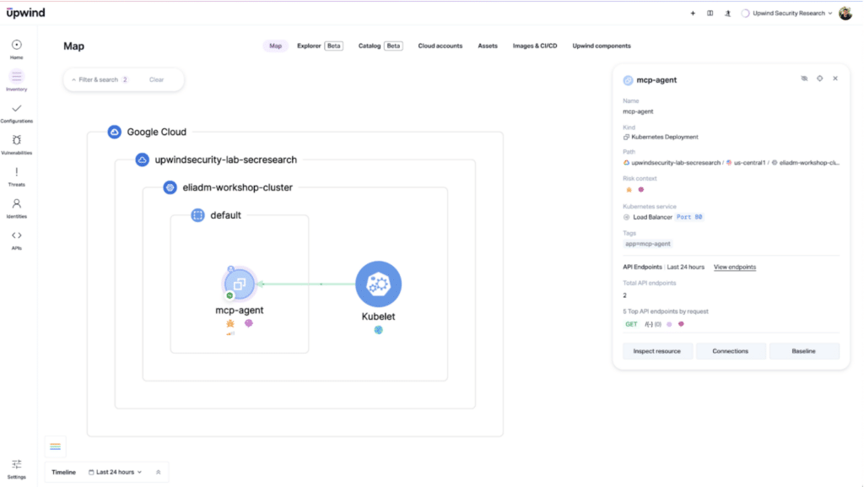The height and width of the screenshot is (487, 864).
Task: Click the Inspect resource button
Action: coord(657,350)
